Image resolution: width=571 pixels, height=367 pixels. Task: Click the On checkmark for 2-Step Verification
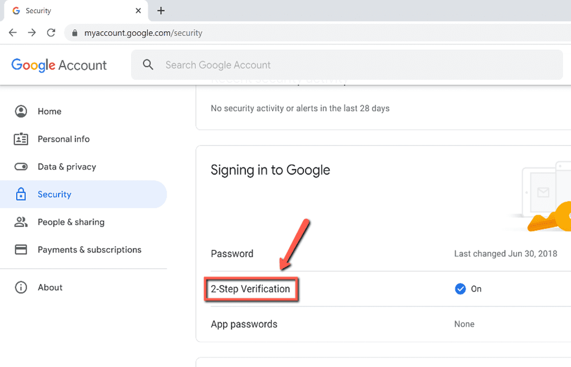click(460, 289)
